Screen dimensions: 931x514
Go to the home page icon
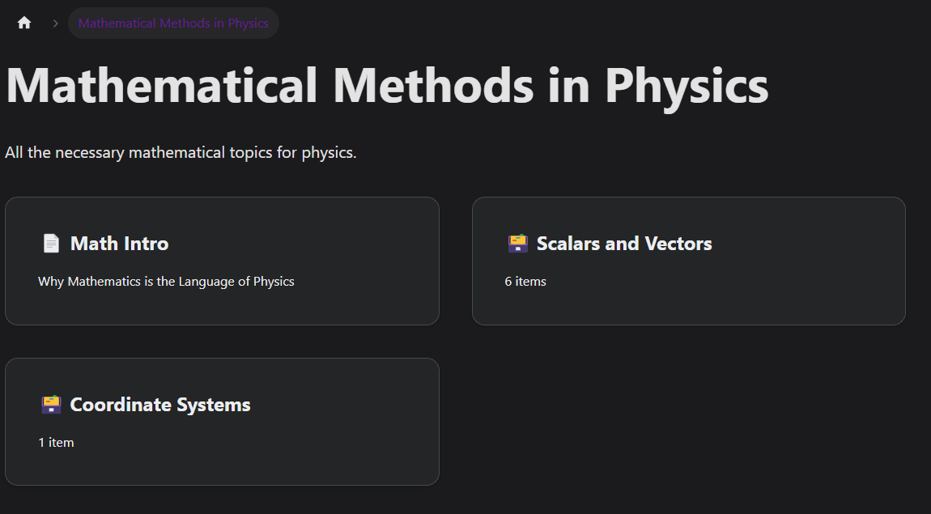tap(24, 23)
